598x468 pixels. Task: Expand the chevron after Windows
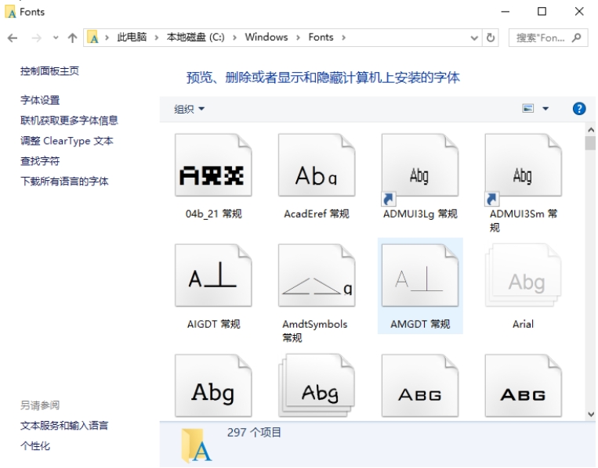point(299,38)
